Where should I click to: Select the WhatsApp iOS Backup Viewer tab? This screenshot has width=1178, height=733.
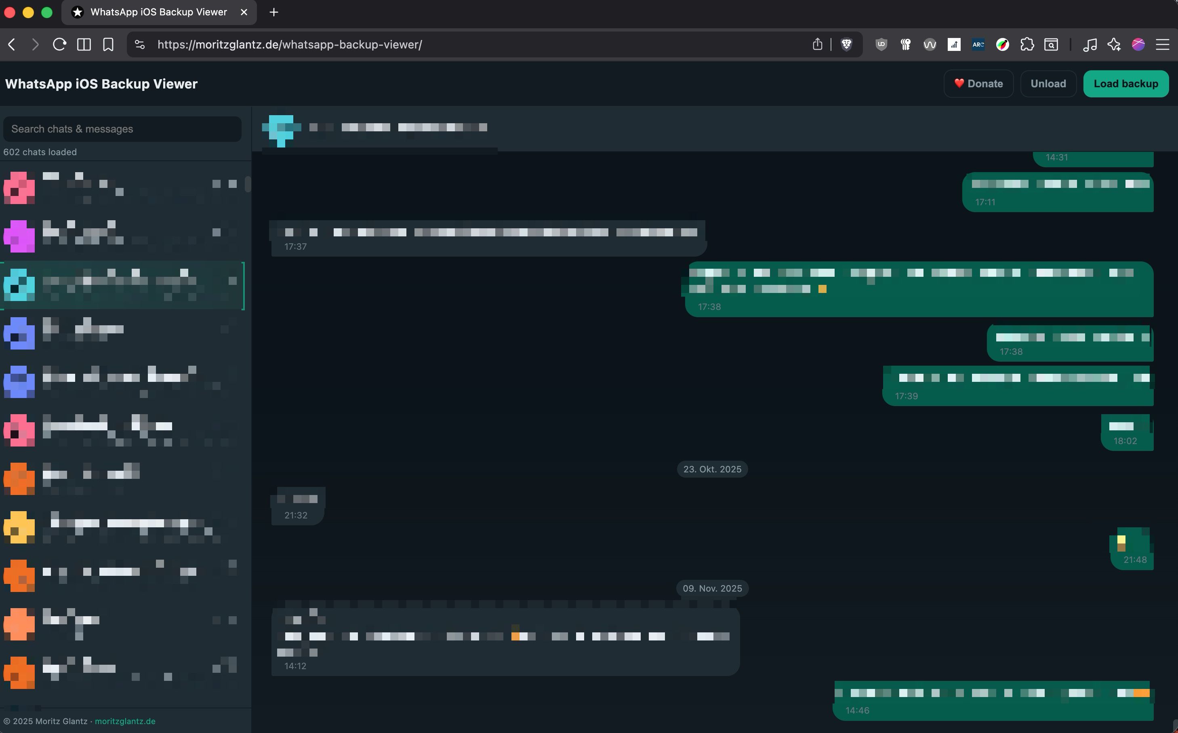coord(159,12)
